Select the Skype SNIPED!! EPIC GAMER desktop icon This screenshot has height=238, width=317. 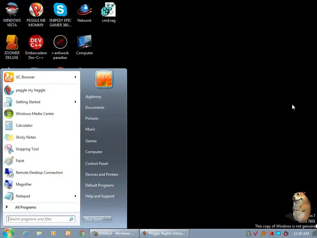pyautogui.click(x=60, y=14)
